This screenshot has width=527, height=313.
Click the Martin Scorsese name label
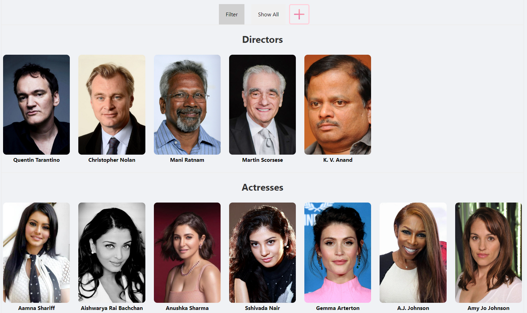[x=262, y=160]
